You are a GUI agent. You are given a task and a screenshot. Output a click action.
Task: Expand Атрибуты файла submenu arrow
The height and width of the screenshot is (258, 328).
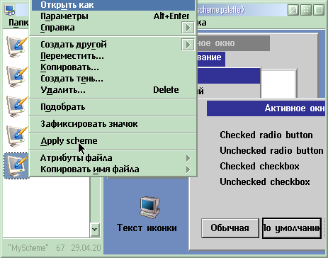coord(188,158)
